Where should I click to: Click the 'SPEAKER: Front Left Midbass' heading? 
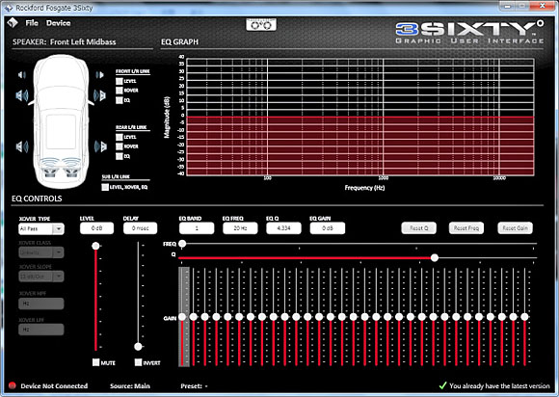[x=65, y=42]
